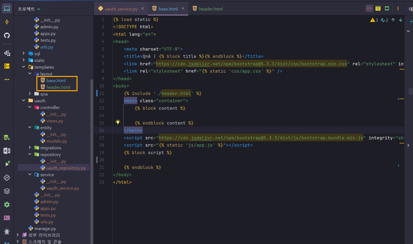The width and height of the screenshot is (413, 244).
Task: Open the yellow stacked-blocks tool window icon
Action: point(7,66)
